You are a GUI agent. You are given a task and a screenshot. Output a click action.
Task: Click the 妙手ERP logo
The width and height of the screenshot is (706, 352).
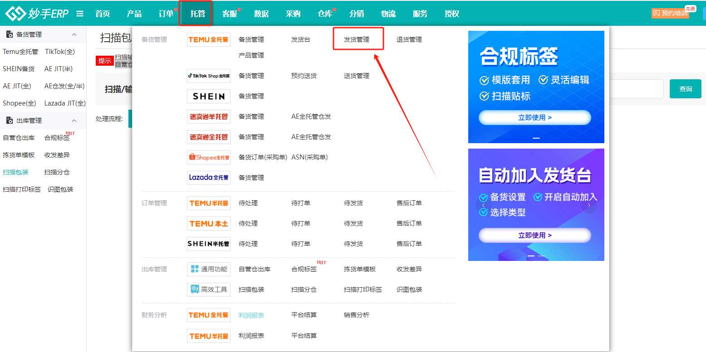[x=37, y=14]
